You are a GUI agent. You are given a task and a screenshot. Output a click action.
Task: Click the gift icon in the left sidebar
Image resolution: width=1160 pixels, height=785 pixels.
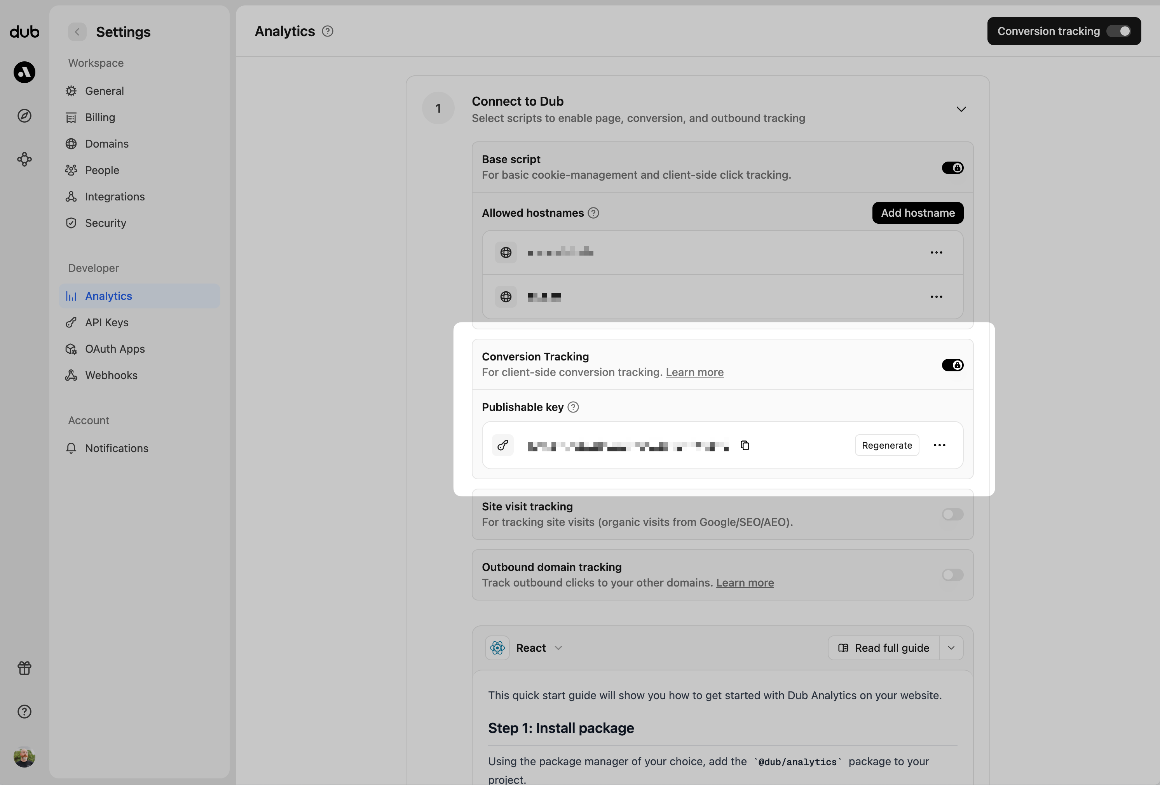(24, 668)
